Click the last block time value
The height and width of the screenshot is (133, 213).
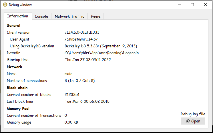[87, 101]
